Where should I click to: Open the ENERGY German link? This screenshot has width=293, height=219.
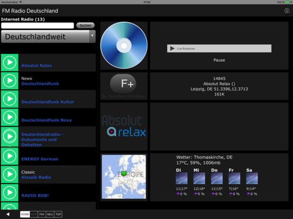point(40,159)
